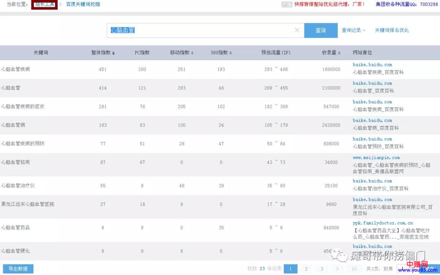Sort by 整体指数 column arrow
This screenshot has width=440, height=275.
[114, 53]
